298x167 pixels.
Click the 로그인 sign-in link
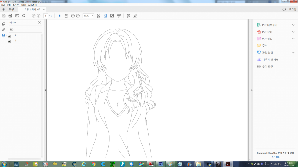[x=292, y=9]
